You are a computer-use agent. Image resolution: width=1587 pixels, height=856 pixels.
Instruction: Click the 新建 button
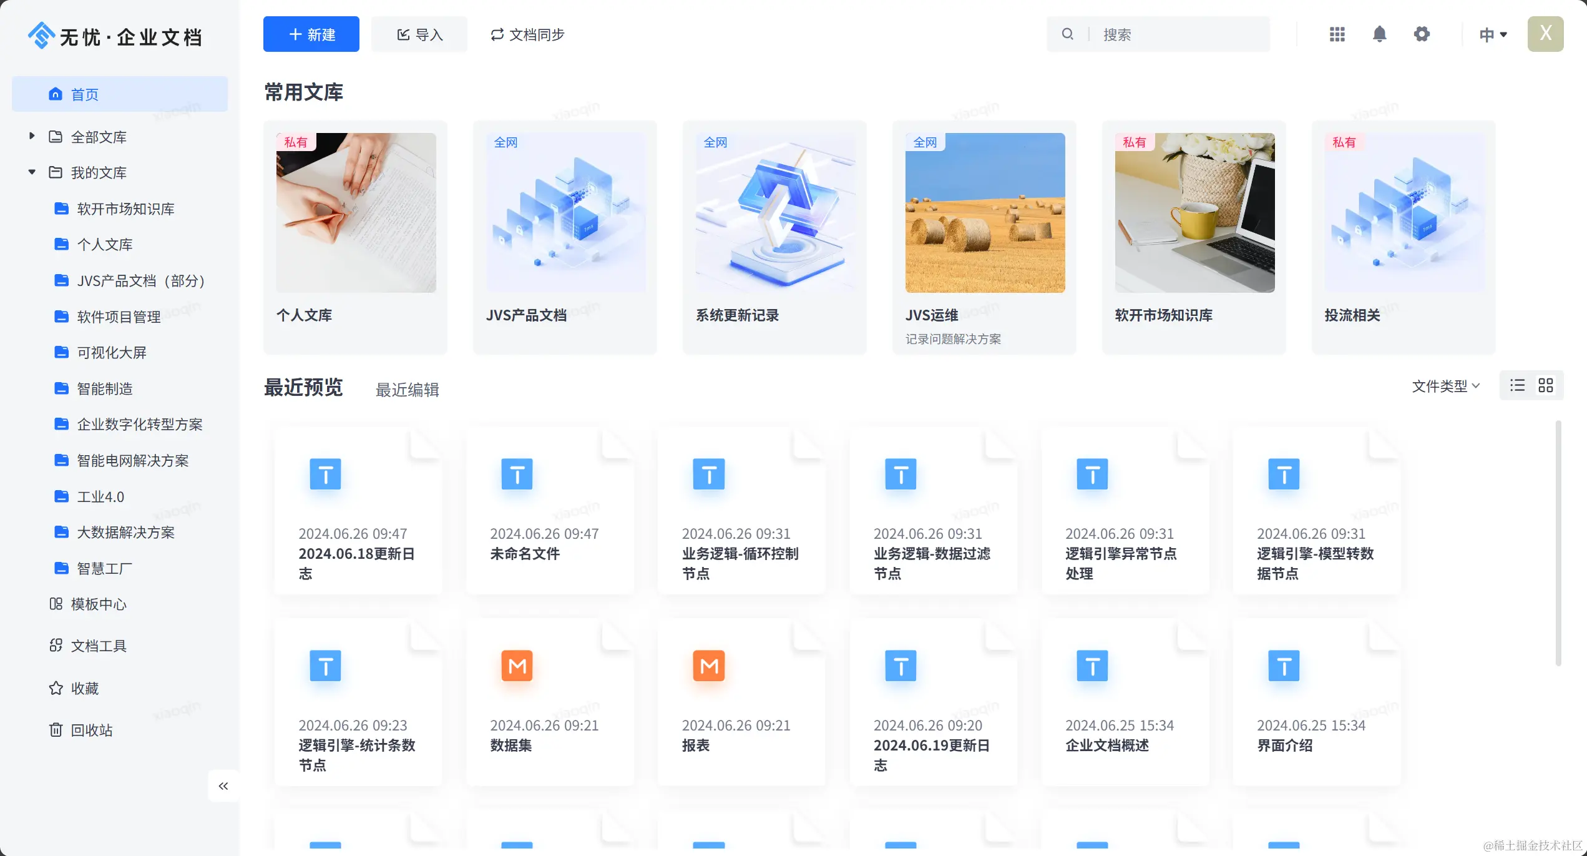(311, 34)
